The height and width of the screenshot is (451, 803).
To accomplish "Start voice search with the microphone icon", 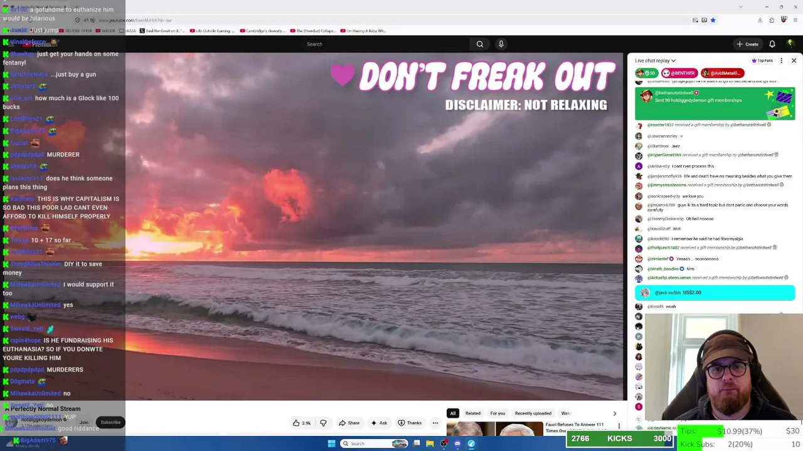I will tap(501, 44).
